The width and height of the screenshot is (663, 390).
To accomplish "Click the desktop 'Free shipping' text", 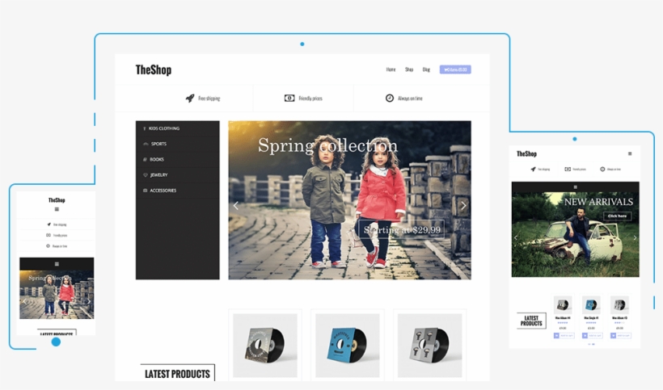I will (x=209, y=99).
